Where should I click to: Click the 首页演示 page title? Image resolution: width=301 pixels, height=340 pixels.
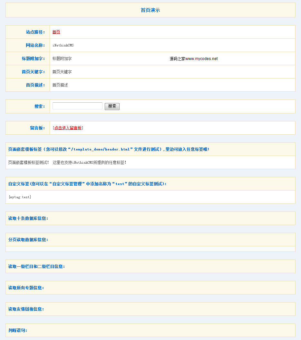pos(150,10)
